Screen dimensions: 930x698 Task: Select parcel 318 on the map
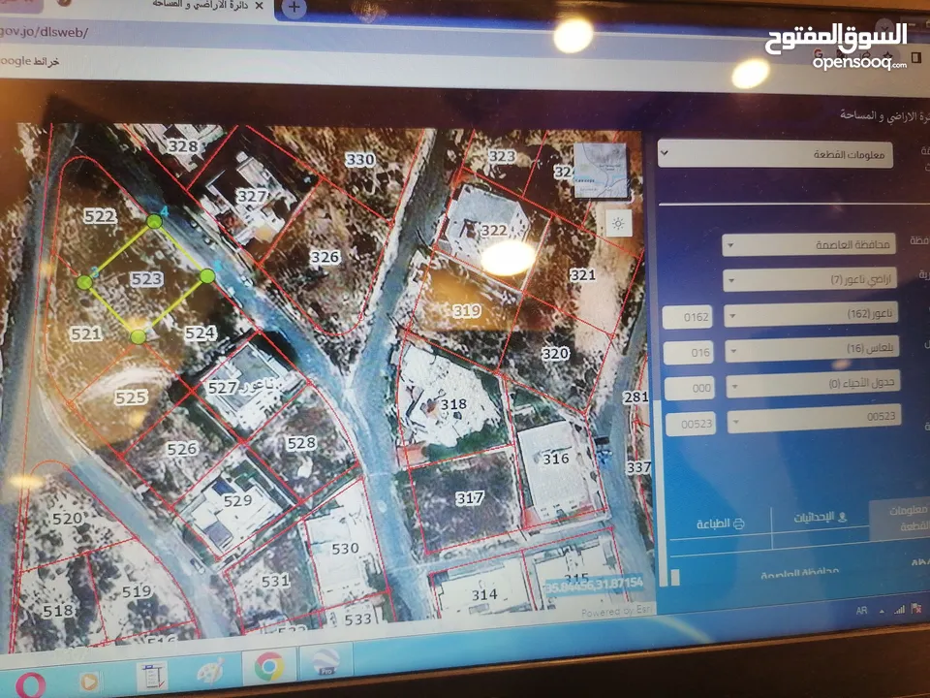coord(453,404)
